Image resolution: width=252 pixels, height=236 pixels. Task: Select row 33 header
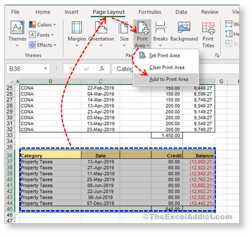click(10, 135)
